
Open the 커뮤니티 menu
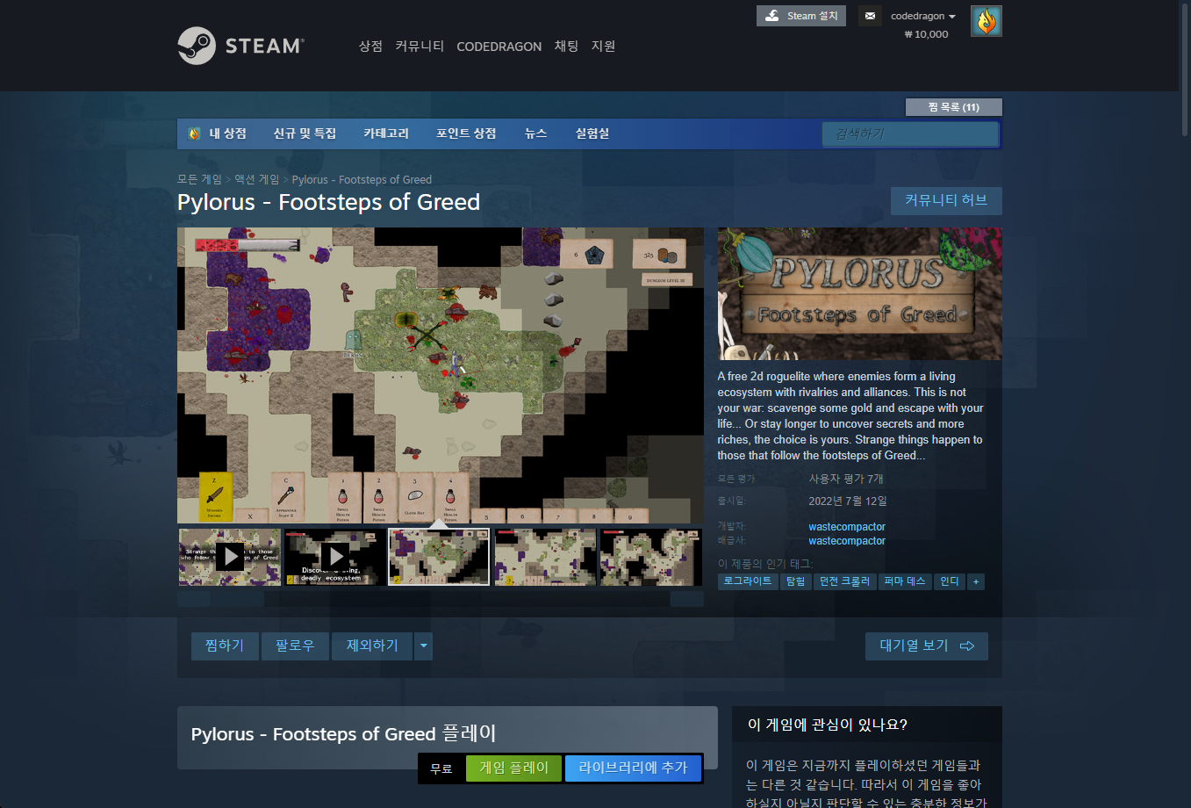420,46
